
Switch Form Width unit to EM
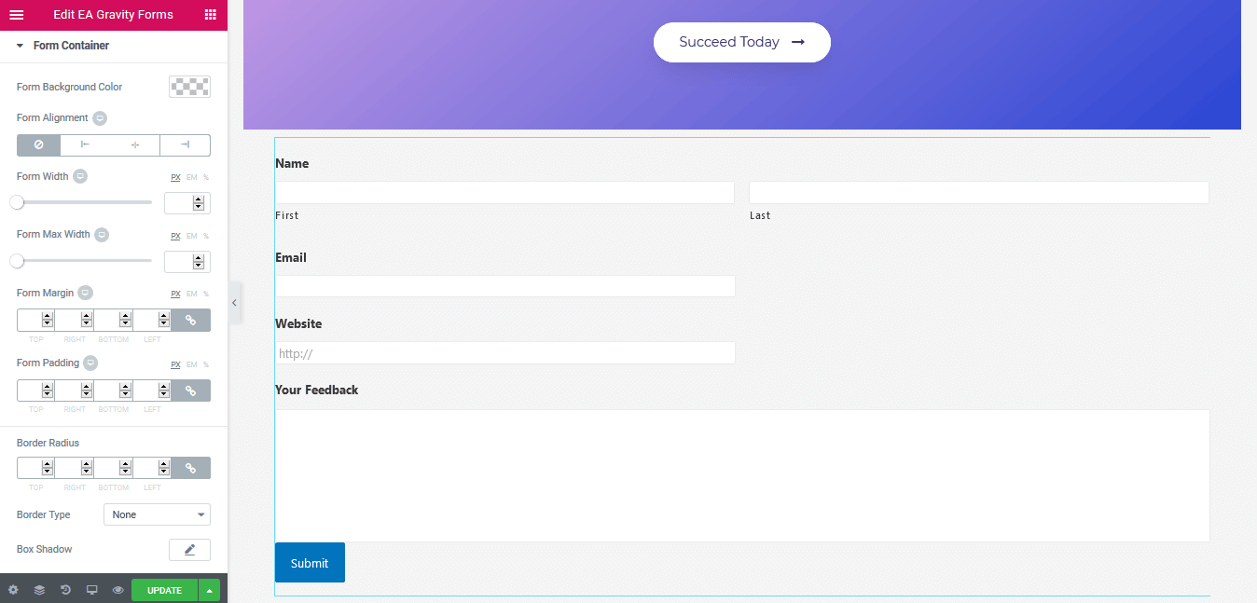[x=189, y=177]
